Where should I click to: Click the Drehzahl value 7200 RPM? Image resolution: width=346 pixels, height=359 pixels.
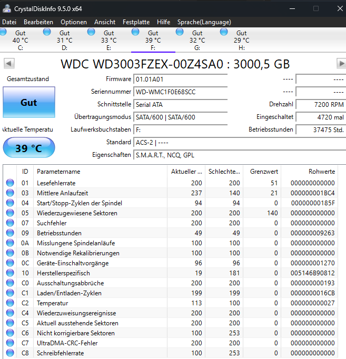[321, 104]
